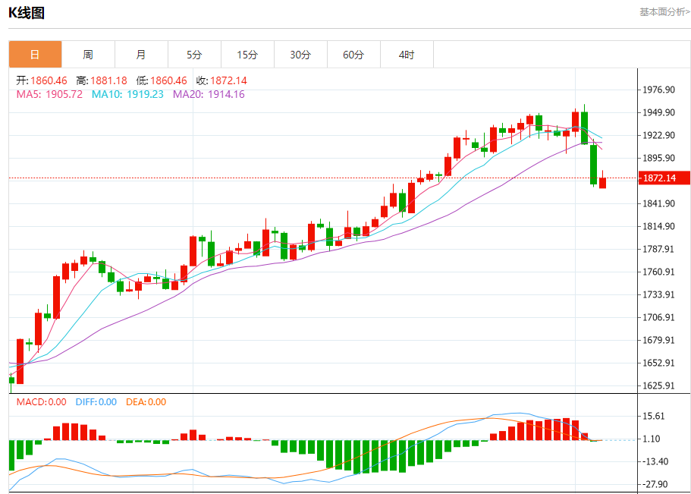
Task: Open the 15分 interval tab
Action: pos(247,55)
